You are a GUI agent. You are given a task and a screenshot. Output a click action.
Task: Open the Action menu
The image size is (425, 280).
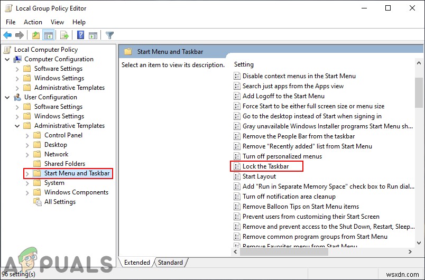[x=33, y=22]
